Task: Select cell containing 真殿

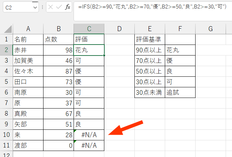Action: pyautogui.click(x=28, y=114)
